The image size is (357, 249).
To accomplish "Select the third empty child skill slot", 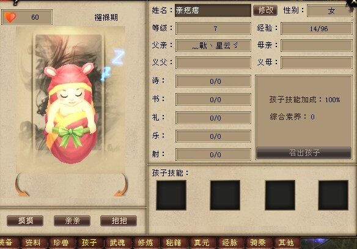I will 280,195.
